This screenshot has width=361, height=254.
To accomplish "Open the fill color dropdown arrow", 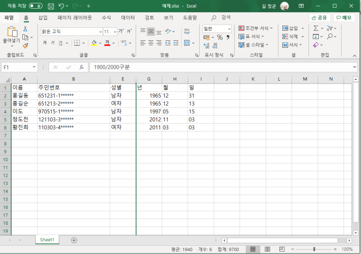I will pyautogui.click(x=100, y=43).
